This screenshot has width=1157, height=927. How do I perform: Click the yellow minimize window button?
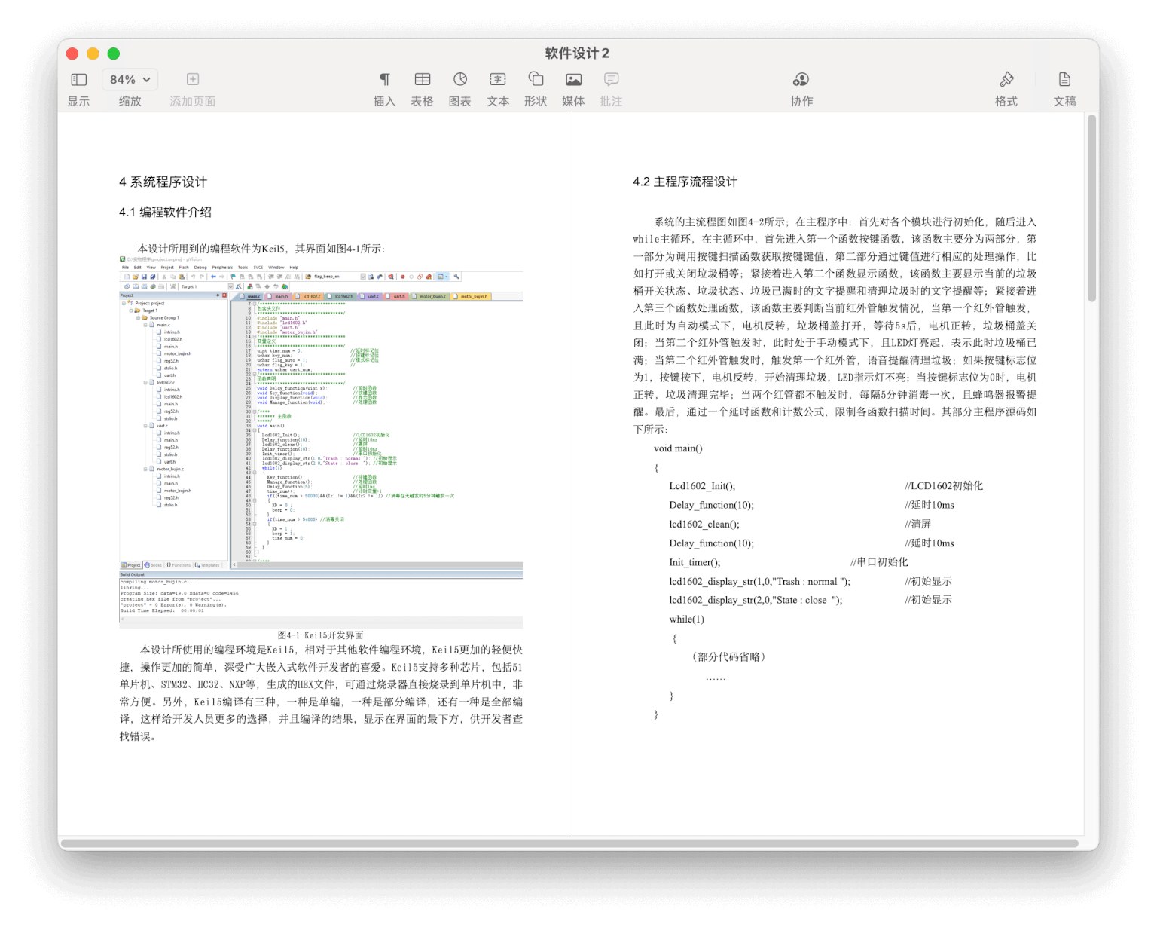point(93,54)
